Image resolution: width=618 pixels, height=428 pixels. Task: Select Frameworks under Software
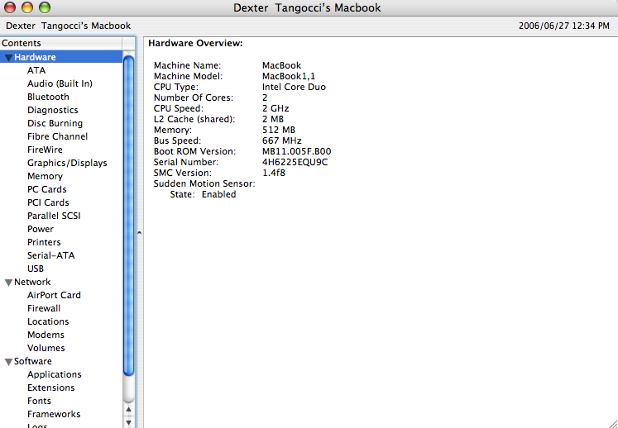(x=54, y=414)
